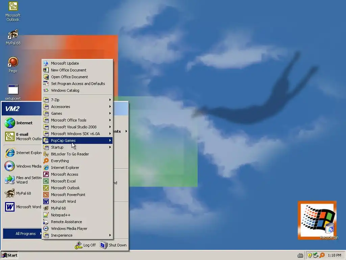Expand the PopCap Games submenu arrow

click(x=110, y=140)
